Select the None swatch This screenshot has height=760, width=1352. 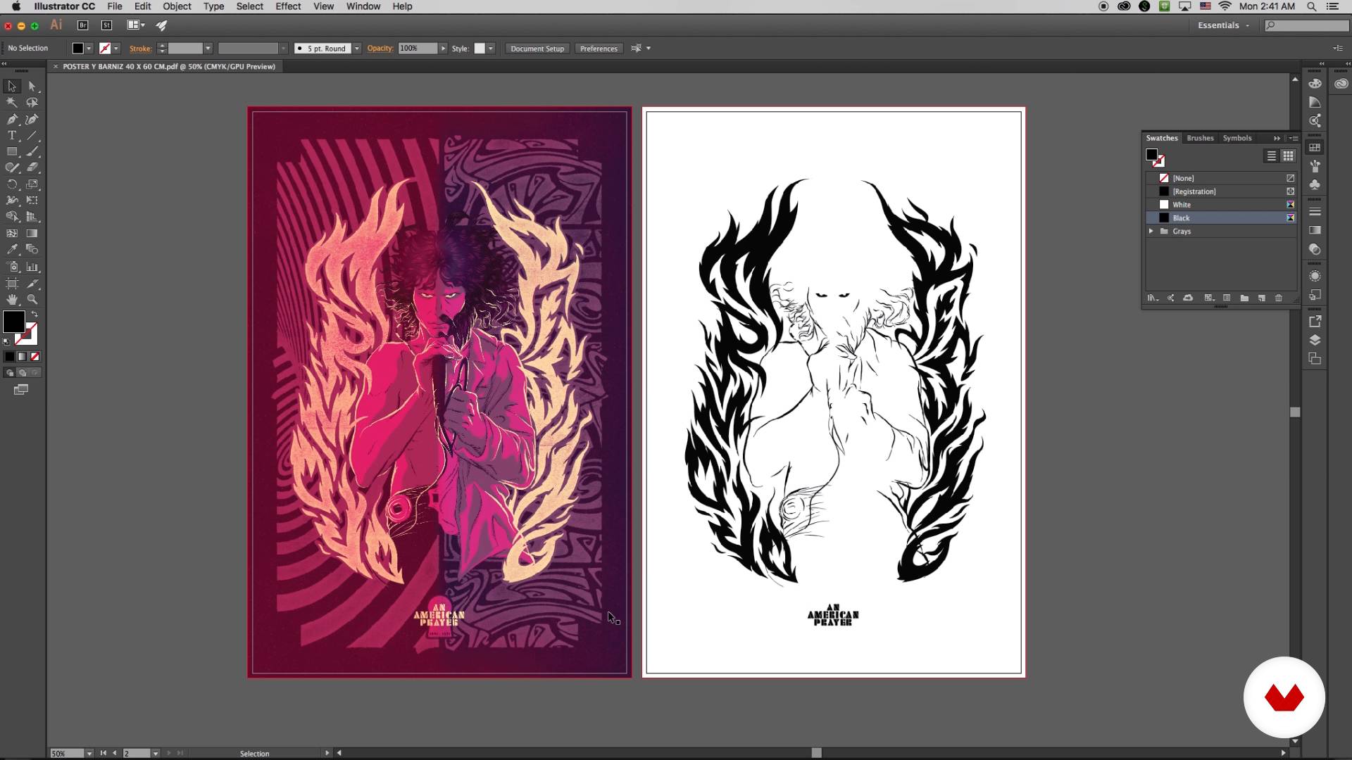click(1221, 178)
